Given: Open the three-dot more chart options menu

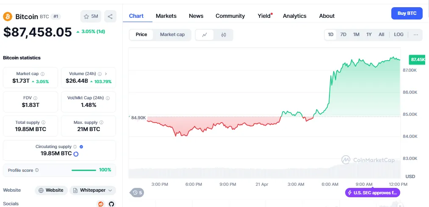Looking at the screenshot, I should tap(415, 34).
